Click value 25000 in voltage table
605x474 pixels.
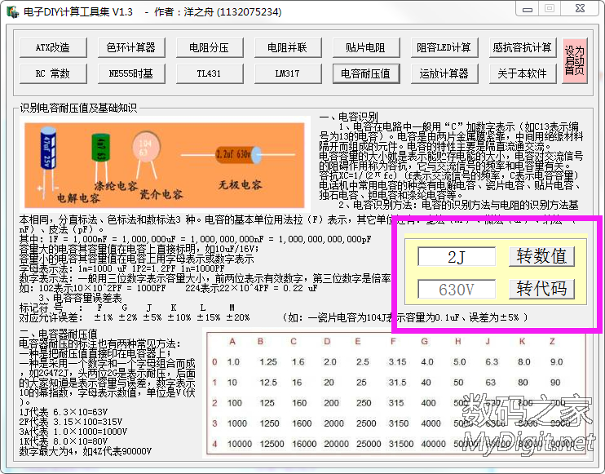369,444
